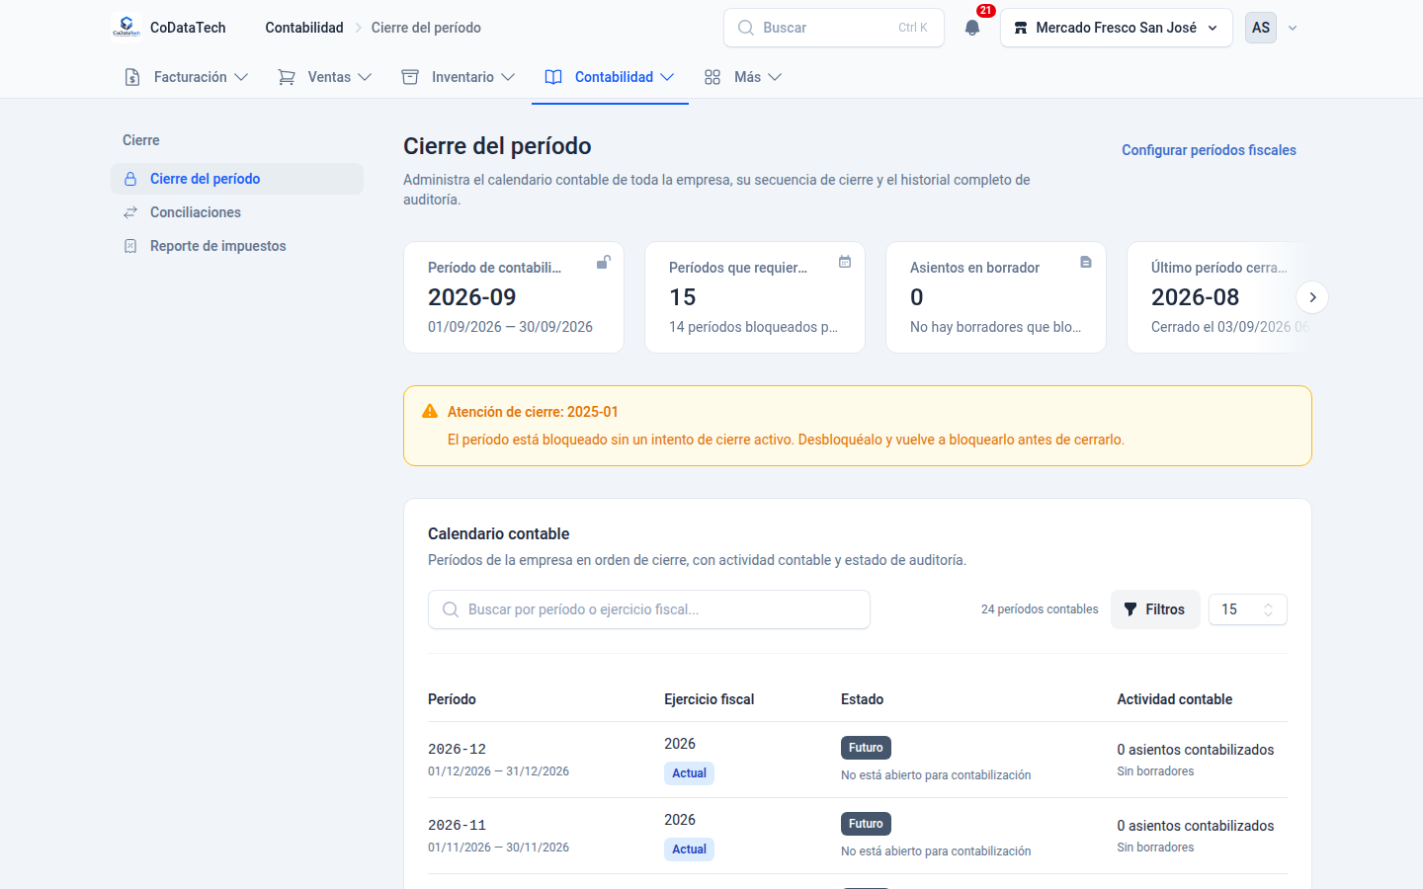Viewport: 1423px width, 889px height.
Task: Click the Reporte de impuestos icon
Action: [130, 246]
